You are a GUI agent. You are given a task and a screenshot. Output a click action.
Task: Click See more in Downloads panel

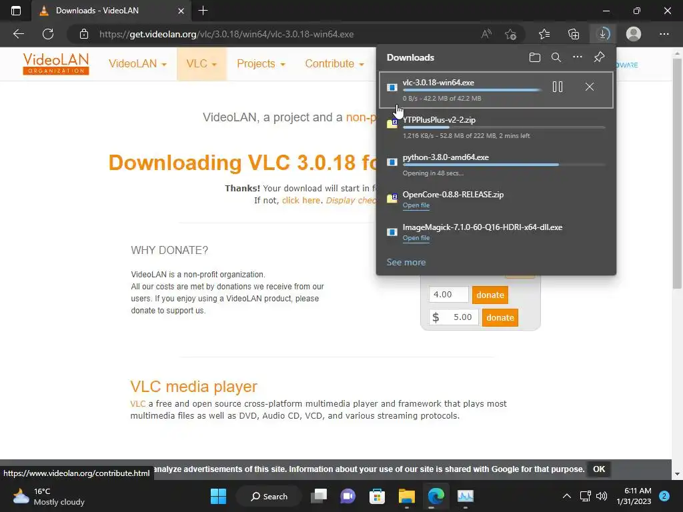(406, 262)
